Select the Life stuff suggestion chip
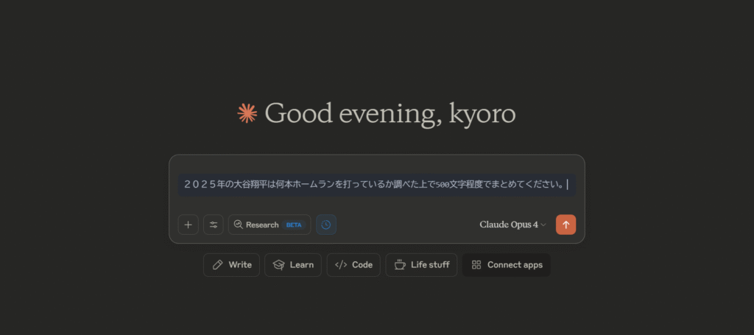The image size is (754, 335). 421,265
